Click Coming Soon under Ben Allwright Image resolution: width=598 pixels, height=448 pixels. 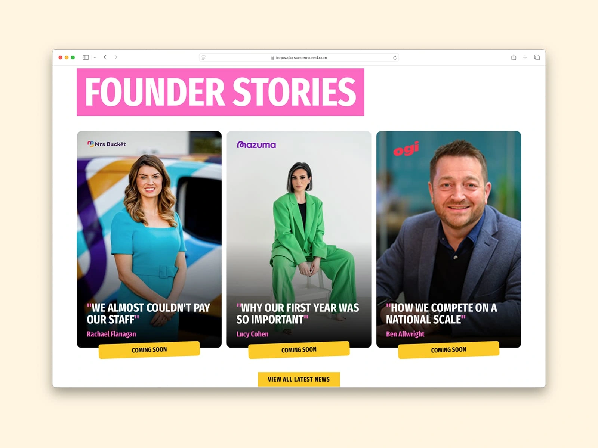tap(449, 350)
